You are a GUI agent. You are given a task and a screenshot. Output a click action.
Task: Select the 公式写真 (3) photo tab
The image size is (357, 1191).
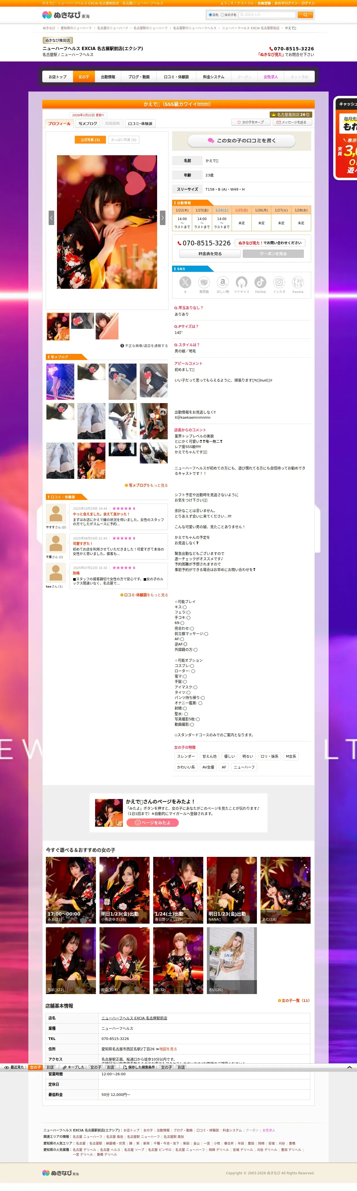pyautogui.click(x=90, y=140)
